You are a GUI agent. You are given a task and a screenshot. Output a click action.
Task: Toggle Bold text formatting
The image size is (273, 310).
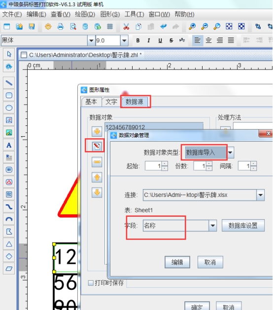tap(138, 40)
